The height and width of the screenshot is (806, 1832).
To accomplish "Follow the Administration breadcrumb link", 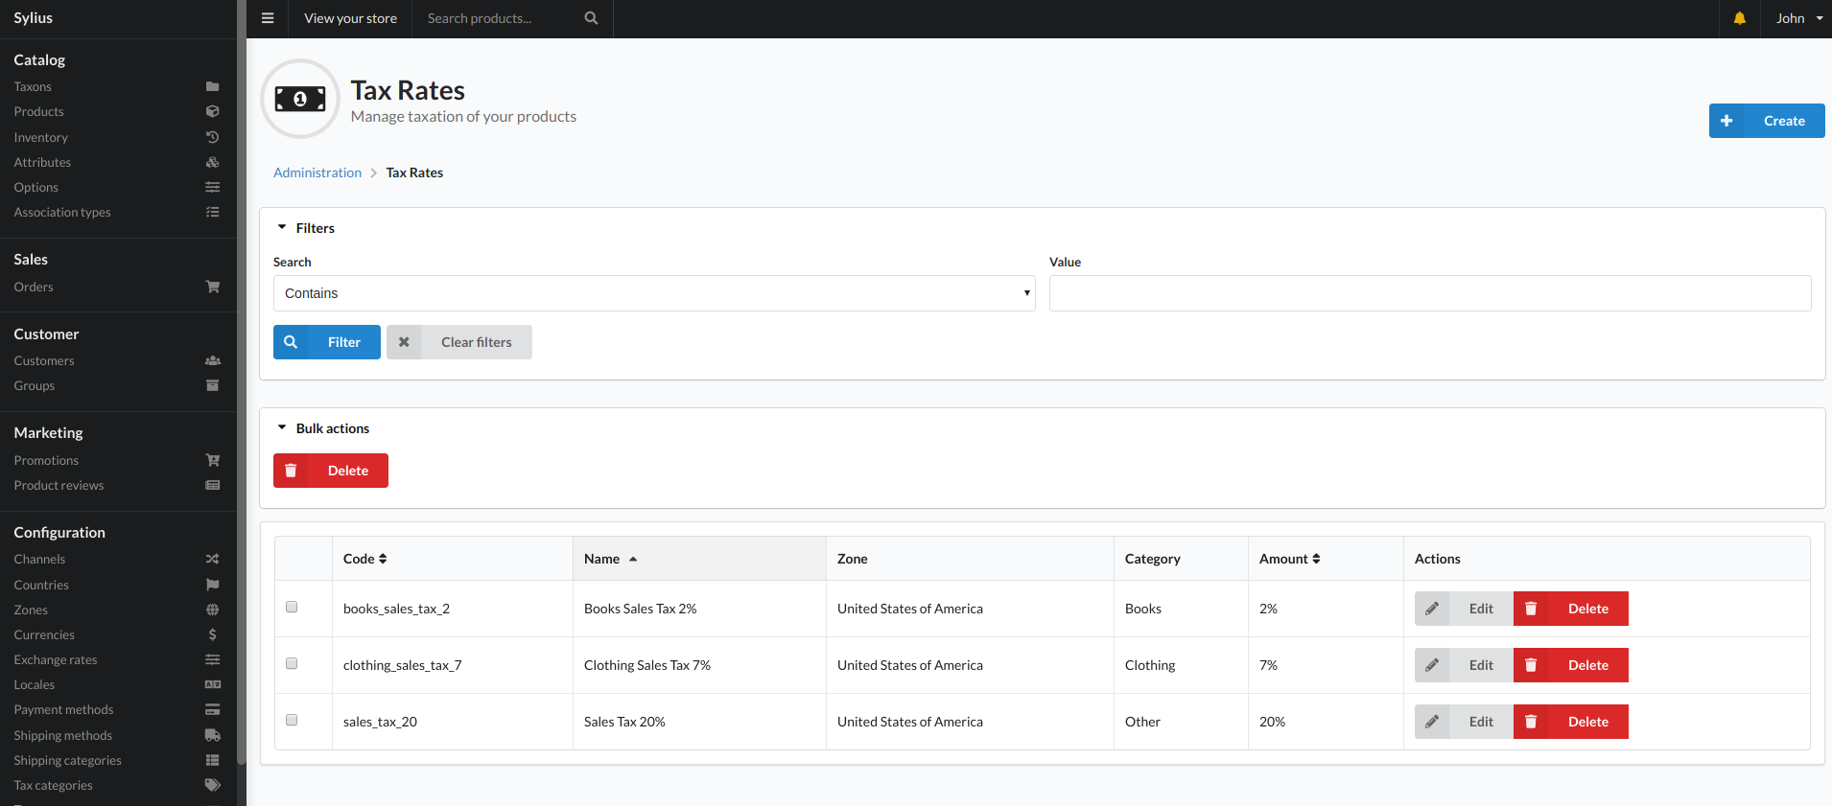I will point(317,173).
